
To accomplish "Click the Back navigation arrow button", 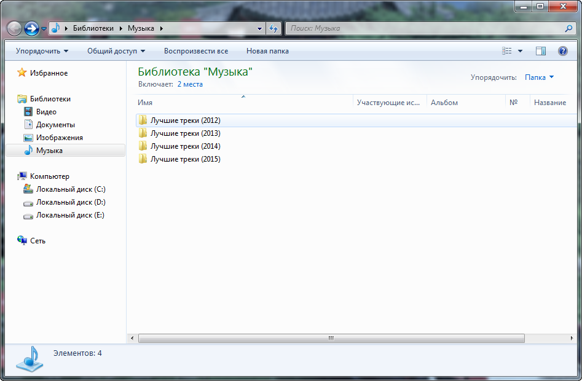I will click(x=14, y=28).
